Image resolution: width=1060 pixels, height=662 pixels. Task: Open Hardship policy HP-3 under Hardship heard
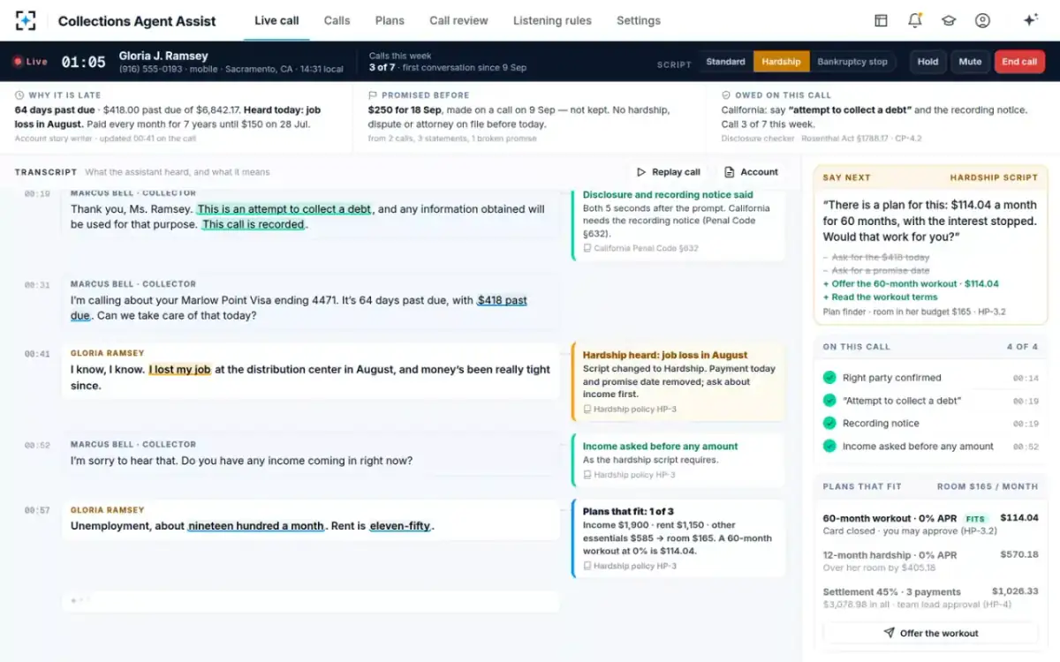[630, 410]
